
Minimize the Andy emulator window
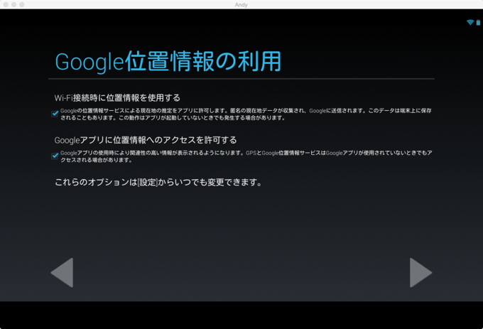[x=13, y=4]
